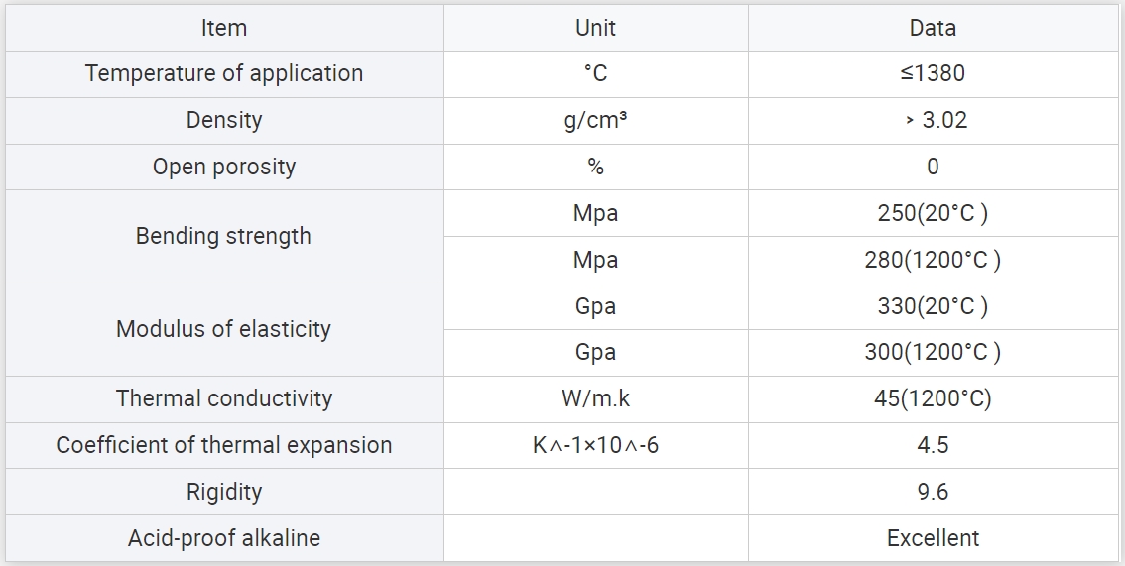1125x566 pixels.
Task: Click the Density row label
Action: (x=224, y=120)
